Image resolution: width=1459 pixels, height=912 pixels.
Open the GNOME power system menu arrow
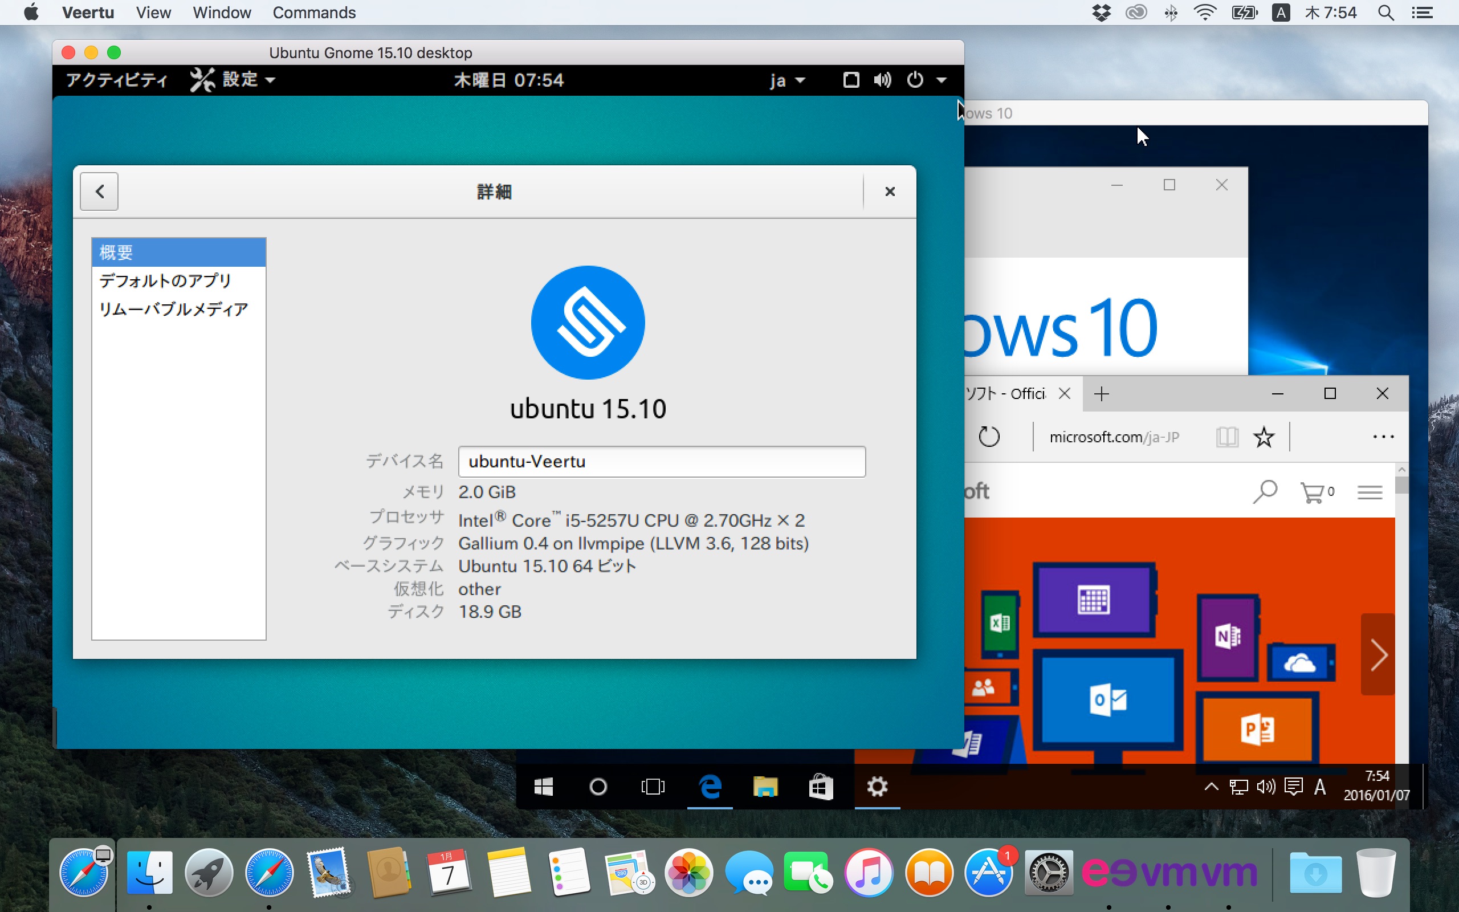[x=941, y=80]
